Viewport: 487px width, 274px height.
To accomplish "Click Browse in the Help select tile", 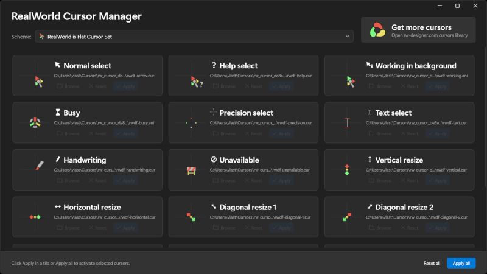I will tap(224, 86).
